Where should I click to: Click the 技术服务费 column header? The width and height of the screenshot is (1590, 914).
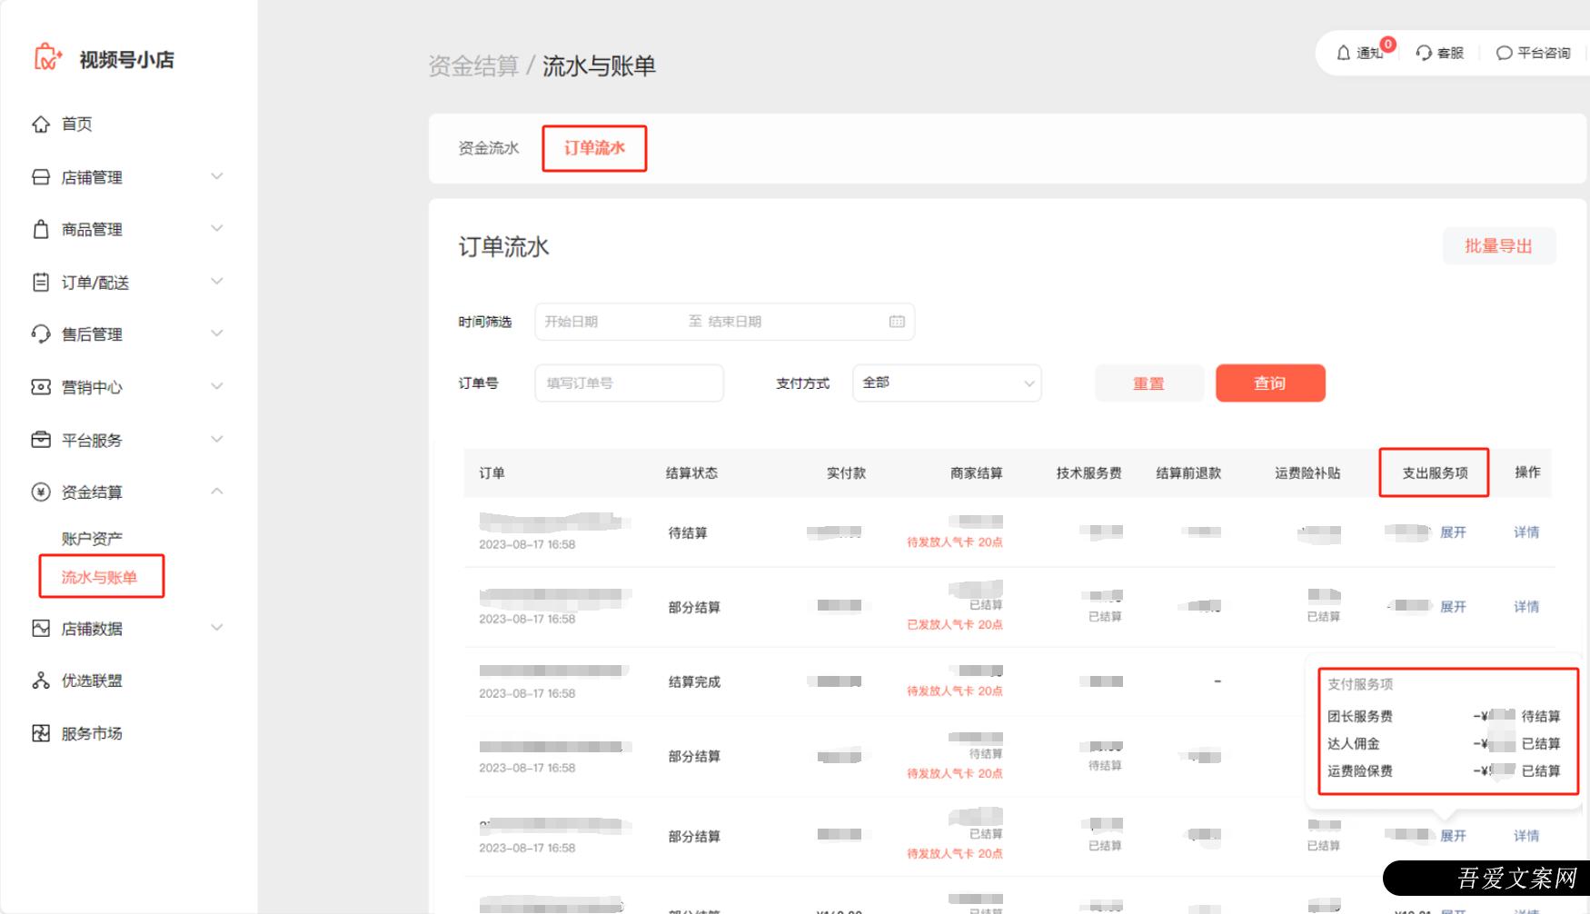1088,472
